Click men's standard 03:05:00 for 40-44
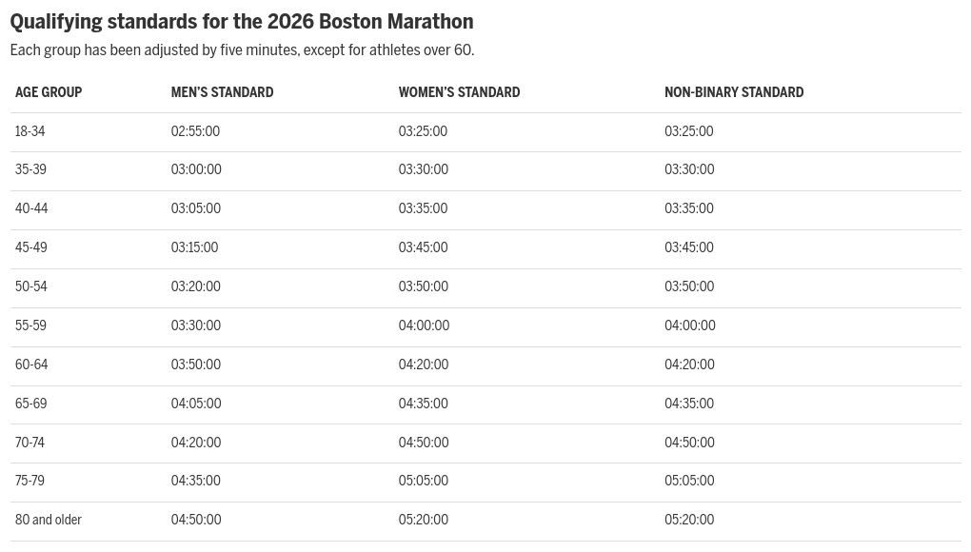 coord(196,208)
